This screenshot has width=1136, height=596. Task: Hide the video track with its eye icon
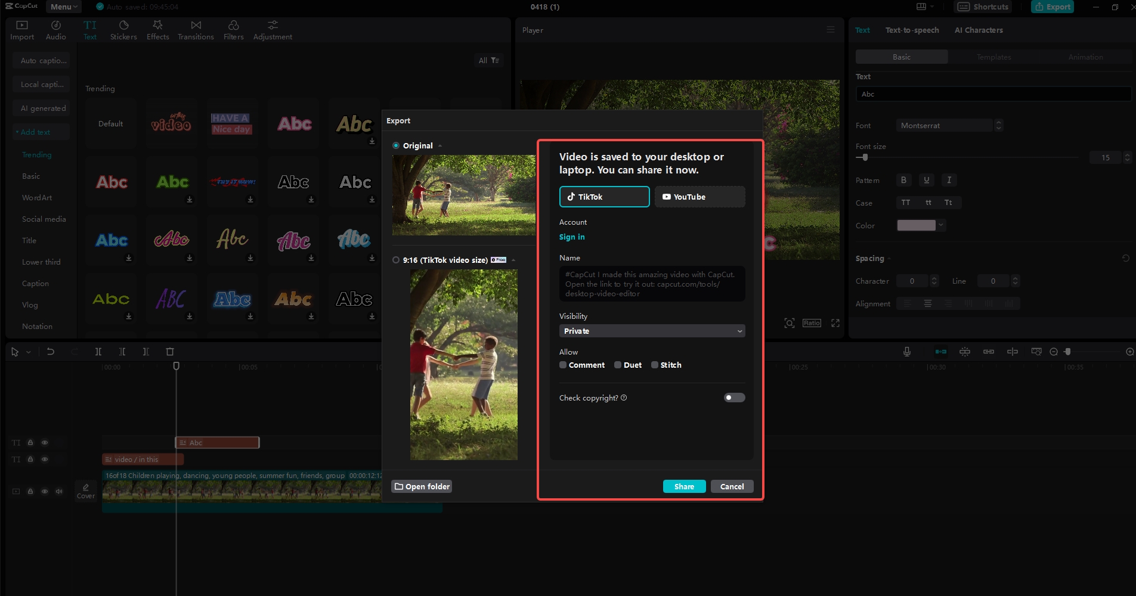44,491
